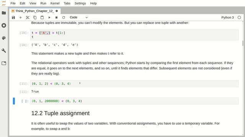This screenshot has width=245, height=137.
Task: Click the blue collapser bar of the active cell
Action: click(14, 101)
